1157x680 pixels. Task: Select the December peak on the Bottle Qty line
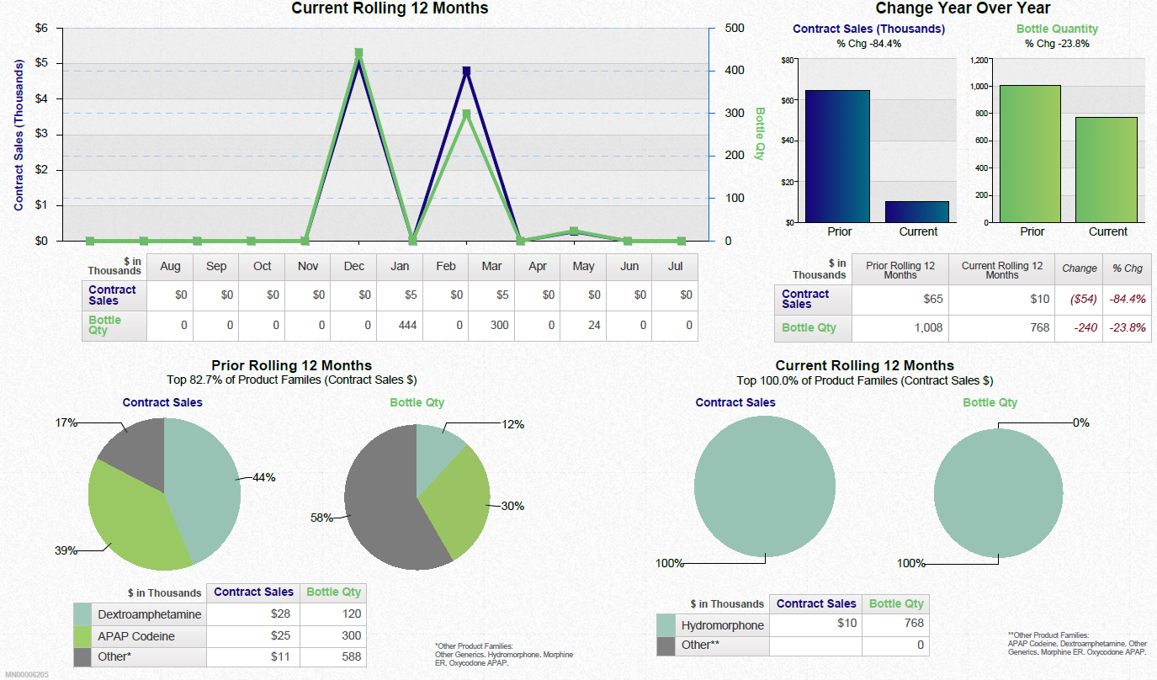point(357,52)
